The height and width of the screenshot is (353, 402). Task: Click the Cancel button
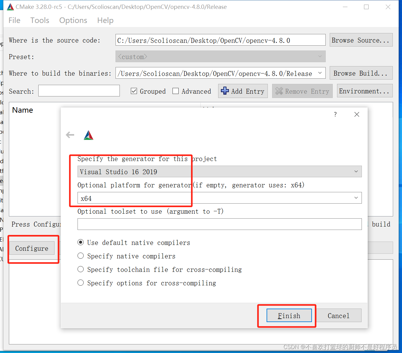[x=339, y=315]
